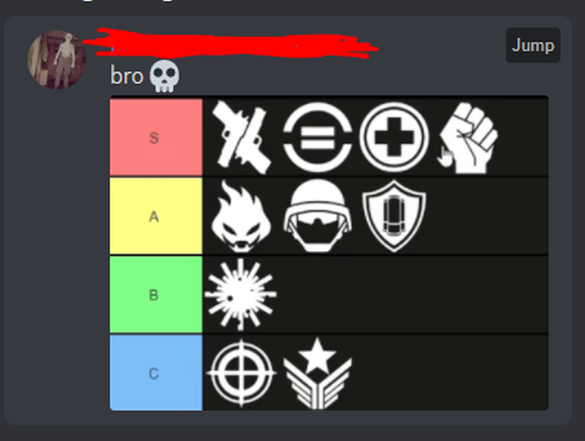The image size is (585, 441).
Task: Click the green B tier label
Action: [x=157, y=294]
